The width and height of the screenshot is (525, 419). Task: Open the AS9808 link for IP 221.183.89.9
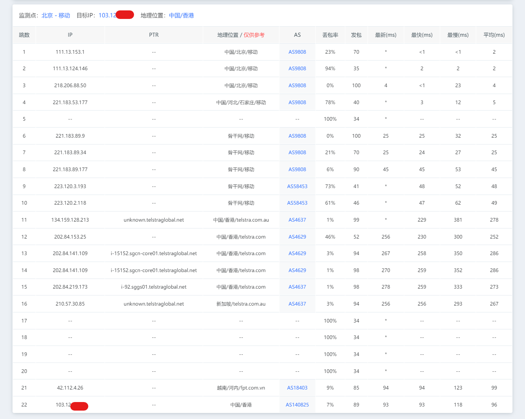coord(297,136)
